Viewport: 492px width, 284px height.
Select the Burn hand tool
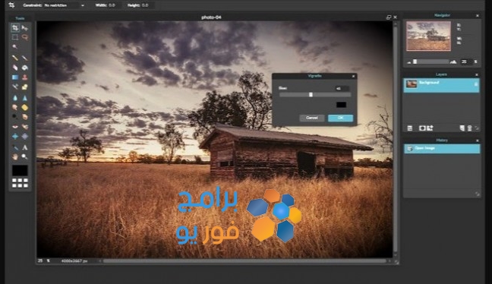pyautogui.click(x=25, y=117)
